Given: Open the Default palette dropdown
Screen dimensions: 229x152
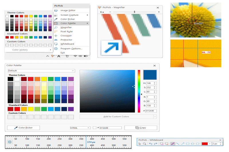Looking at the screenshot, I should coord(41,70).
